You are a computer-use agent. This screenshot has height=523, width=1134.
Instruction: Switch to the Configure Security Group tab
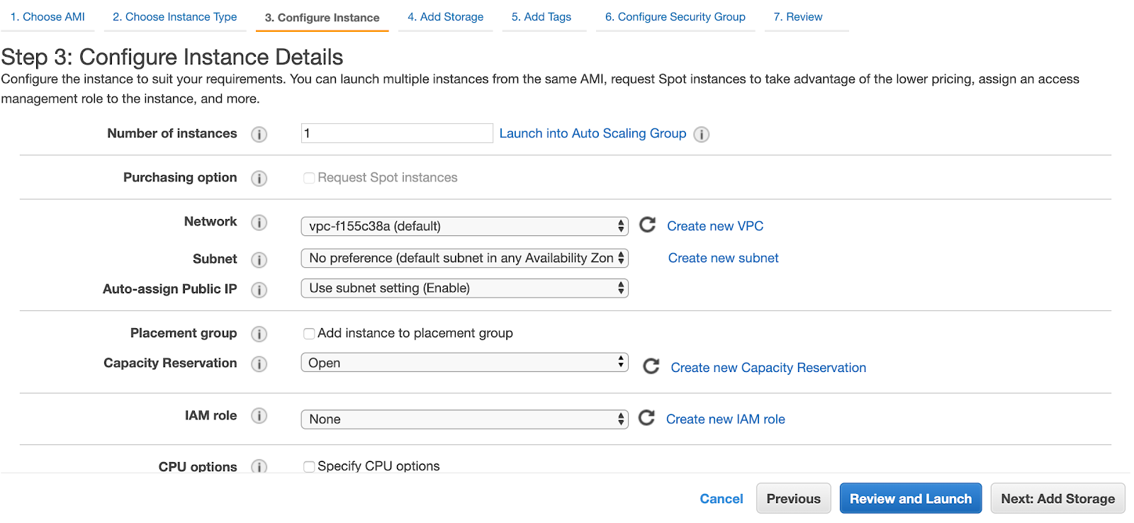coord(675,17)
